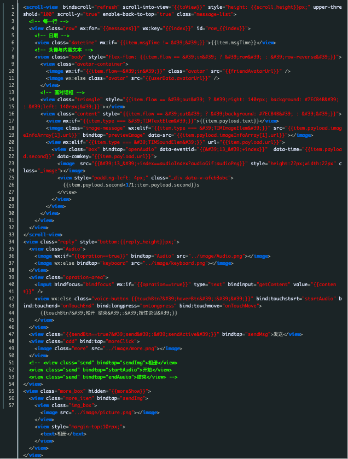The image size is (348, 459).
Task: Select the "{{toView}}" attribute value
Action: click(x=188, y=7)
